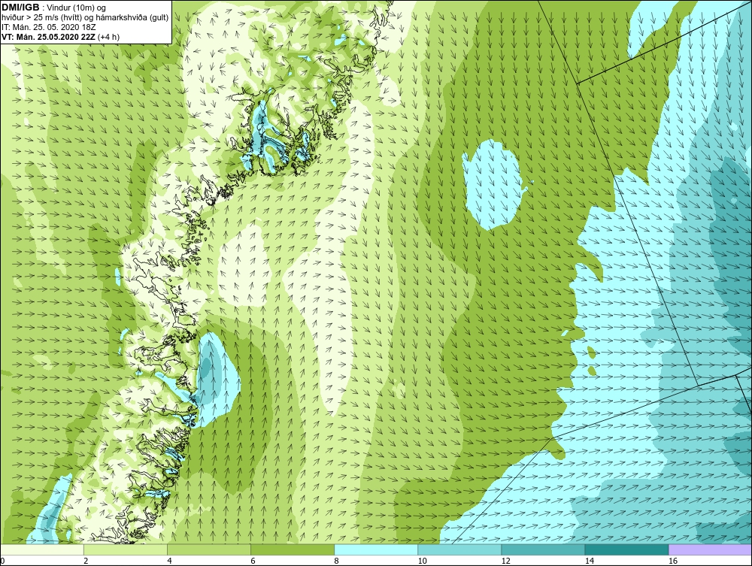Click the 6–8 m/s olive green legend swatch
The width and height of the screenshot is (752, 566).
[x=292, y=549]
